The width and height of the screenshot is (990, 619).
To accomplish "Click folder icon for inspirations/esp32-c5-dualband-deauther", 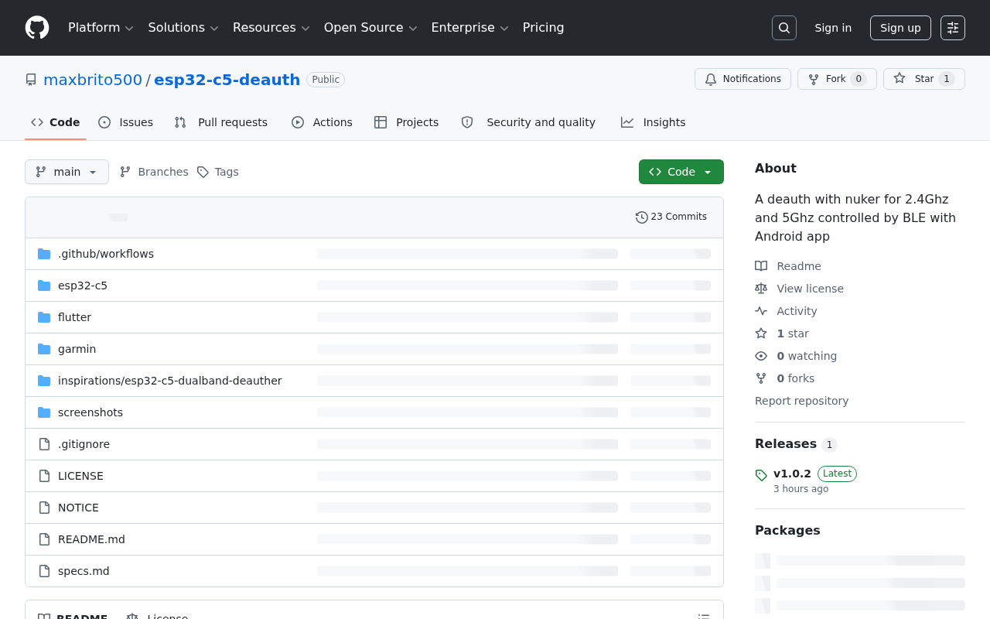I will point(44,381).
